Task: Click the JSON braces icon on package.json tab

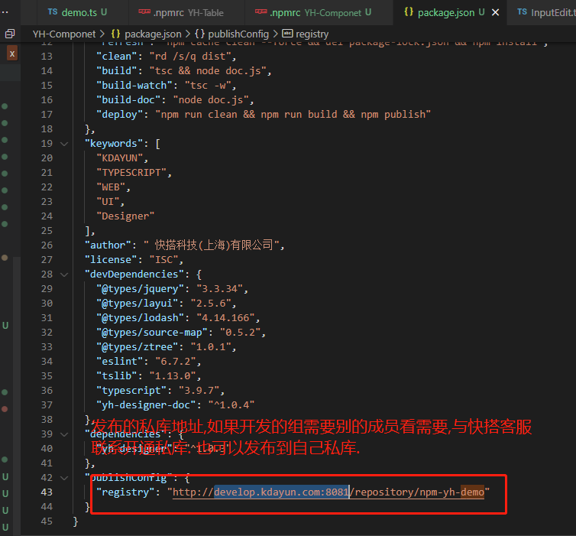Action: [408, 12]
